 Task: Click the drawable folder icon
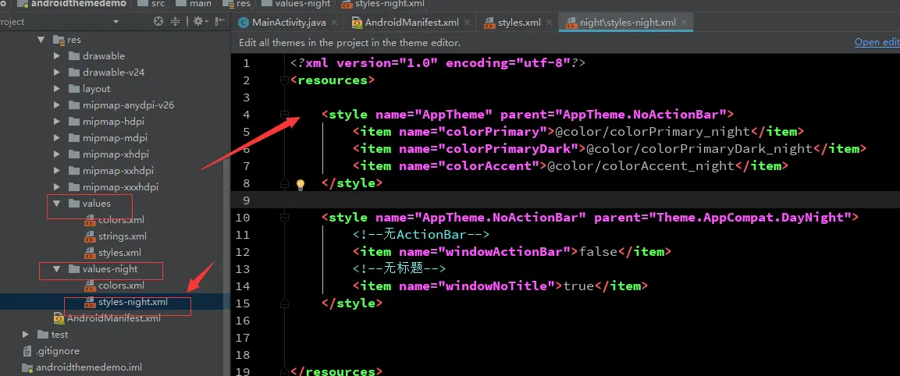click(74, 56)
